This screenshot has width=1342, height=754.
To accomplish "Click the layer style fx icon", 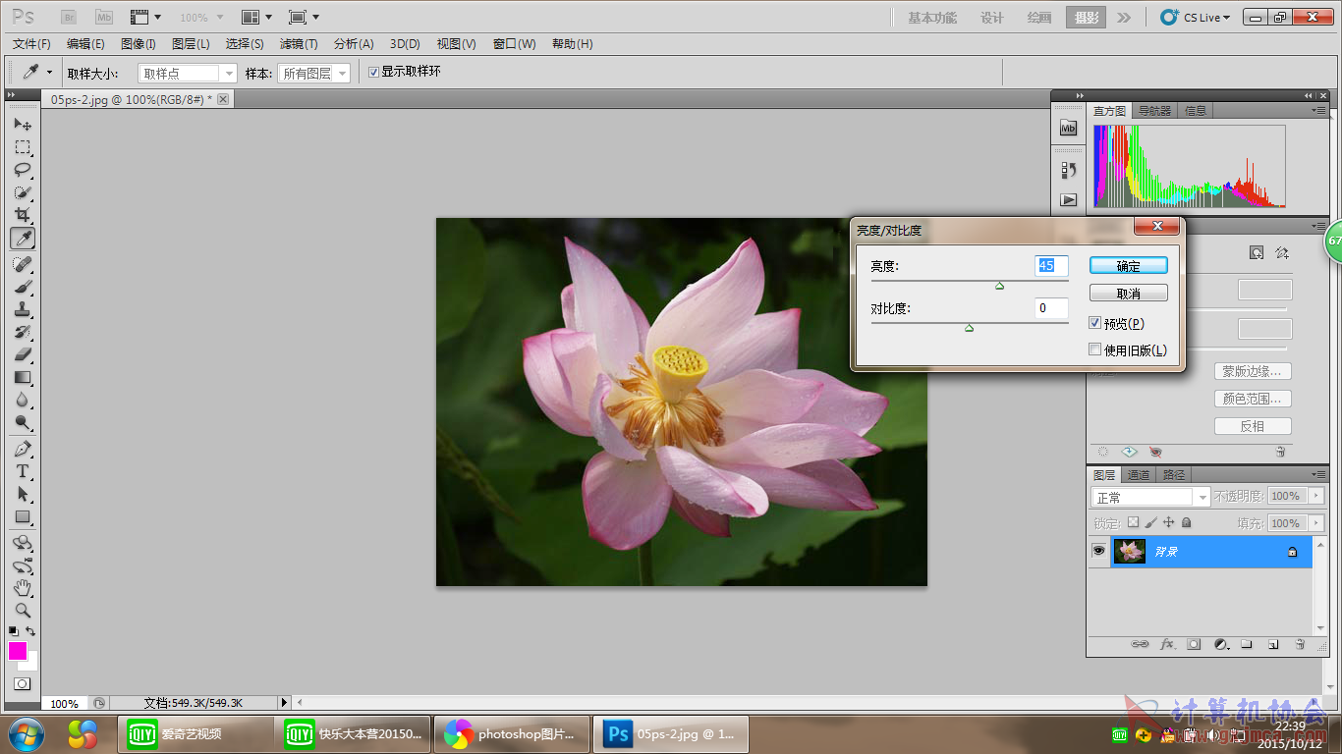I will tap(1167, 645).
